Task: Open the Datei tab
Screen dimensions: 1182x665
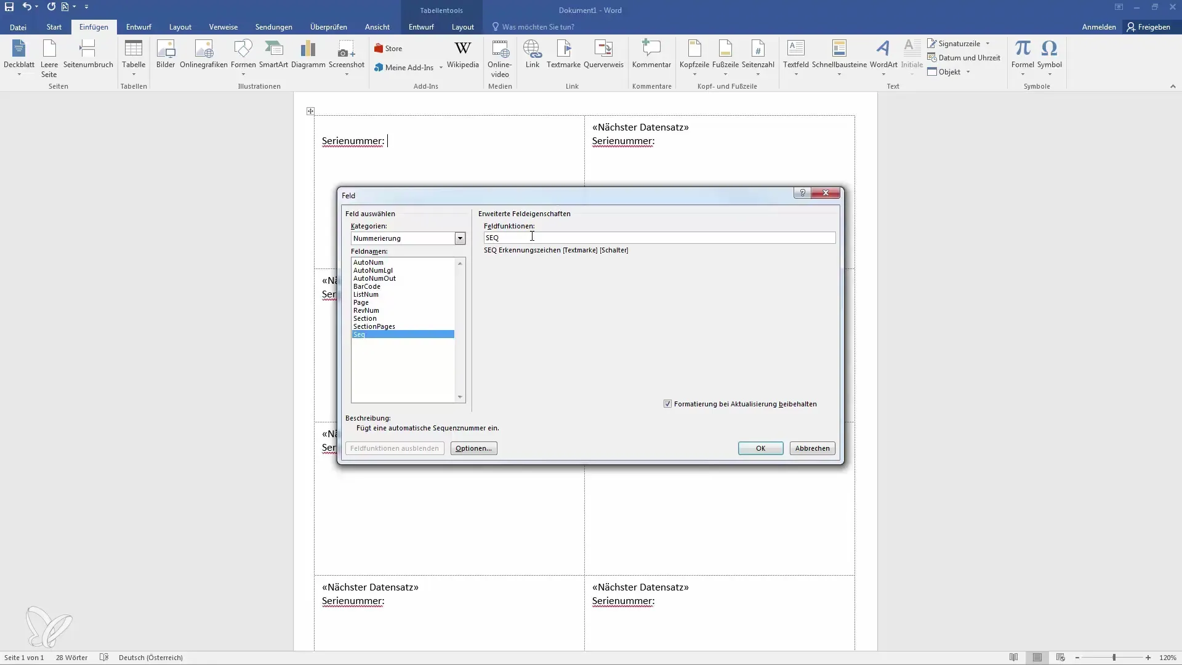Action: (x=18, y=27)
